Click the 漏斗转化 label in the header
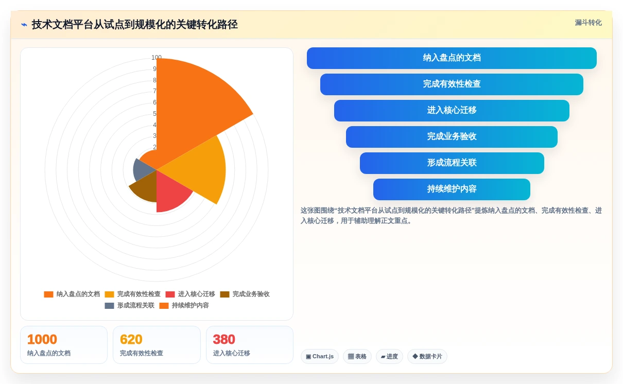 click(588, 23)
